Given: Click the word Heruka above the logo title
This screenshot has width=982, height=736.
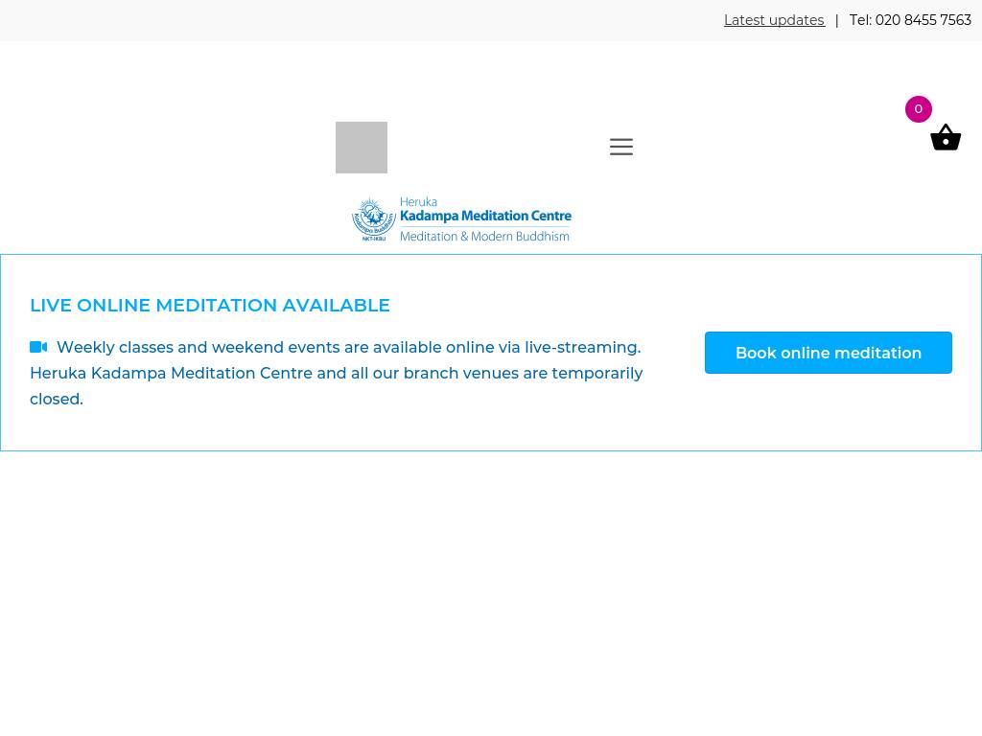Looking at the screenshot, I should (x=418, y=202).
